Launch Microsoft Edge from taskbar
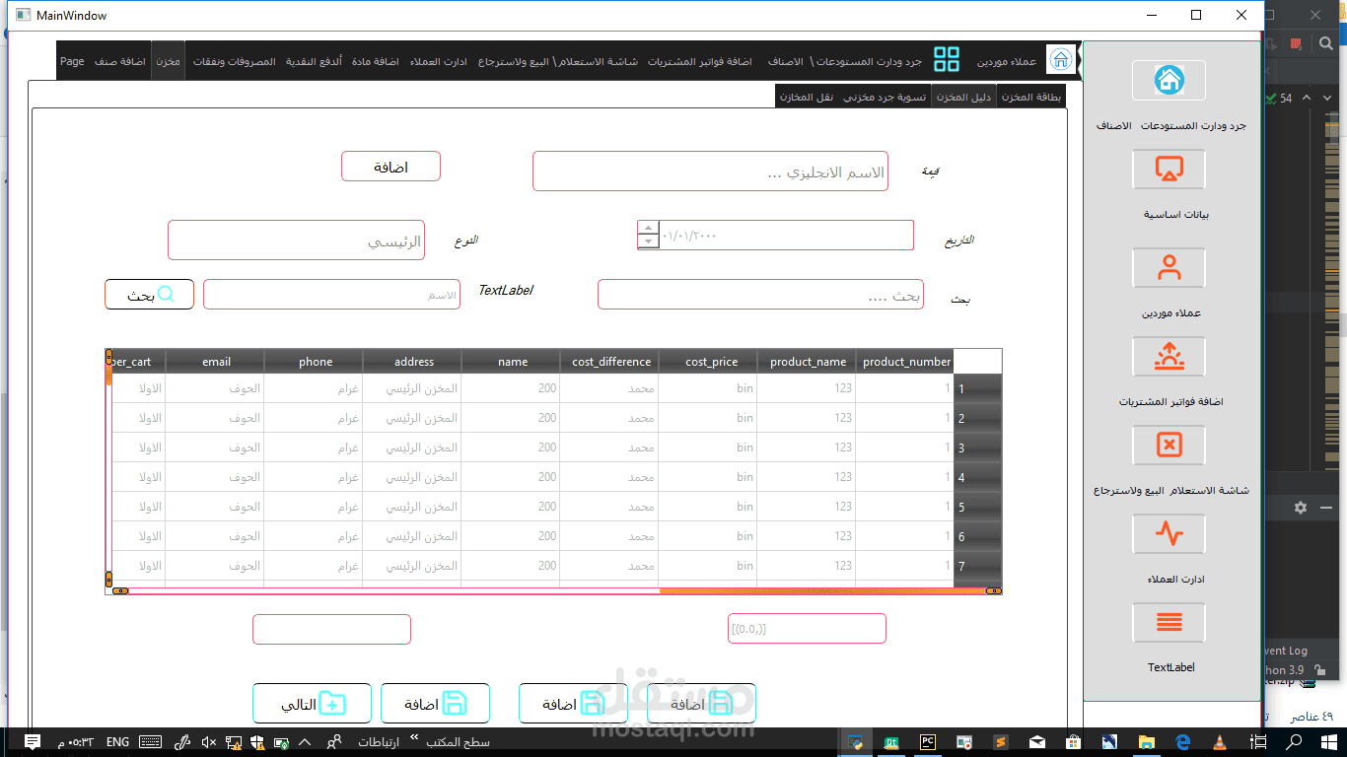Screen dimensions: 1347x757 [1183, 742]
